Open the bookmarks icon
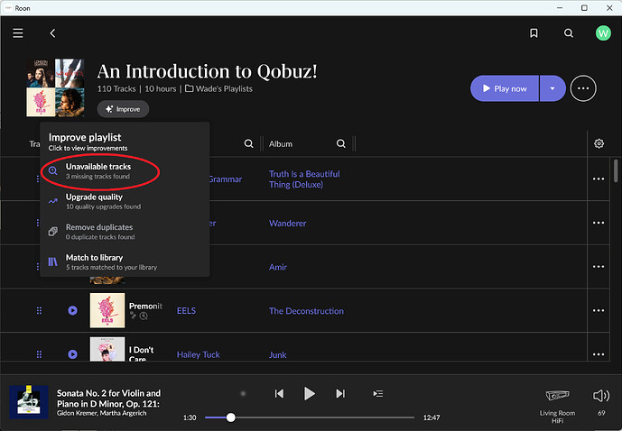622x431 pixels. click(534, 33)
